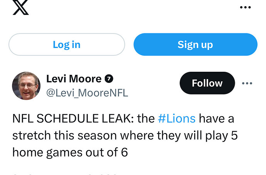266x175 pixels.
Task: Click the words "NFL SCHEDULE LEAK"
Action: [72, 119]
